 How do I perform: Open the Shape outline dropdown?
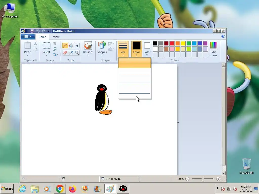pos(111,43)
